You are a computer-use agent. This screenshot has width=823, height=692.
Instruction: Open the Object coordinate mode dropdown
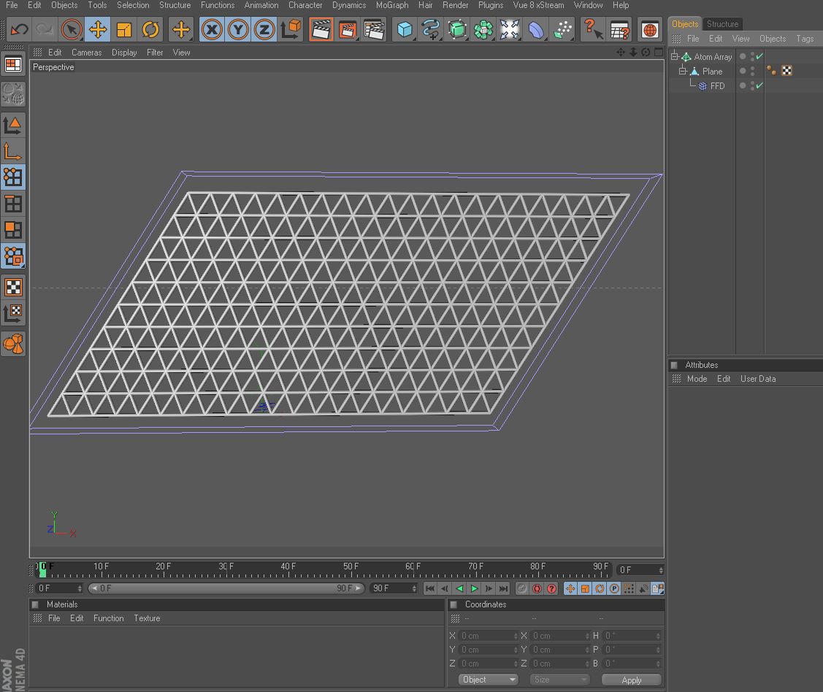488,680
